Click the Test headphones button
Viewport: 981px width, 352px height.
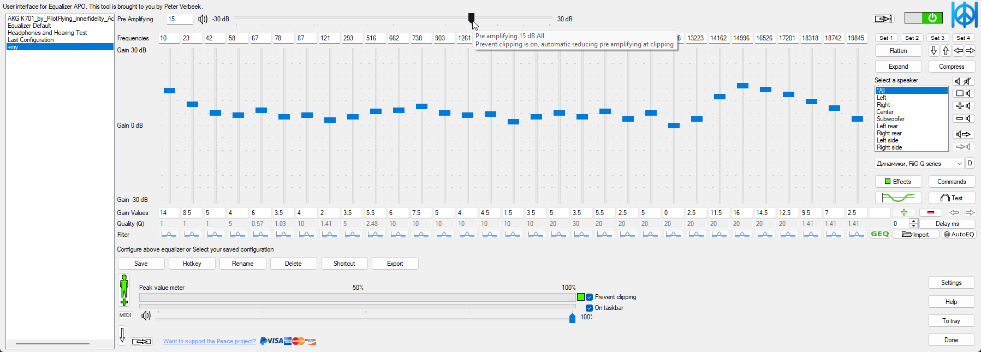click(952, 198)
